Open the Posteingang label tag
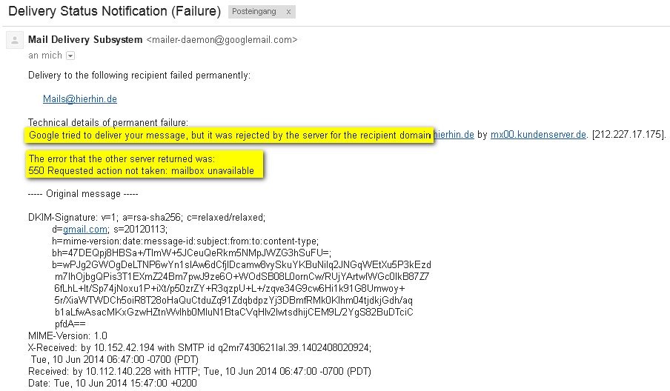Screen dimensions: 670x391 pos(253,12)
